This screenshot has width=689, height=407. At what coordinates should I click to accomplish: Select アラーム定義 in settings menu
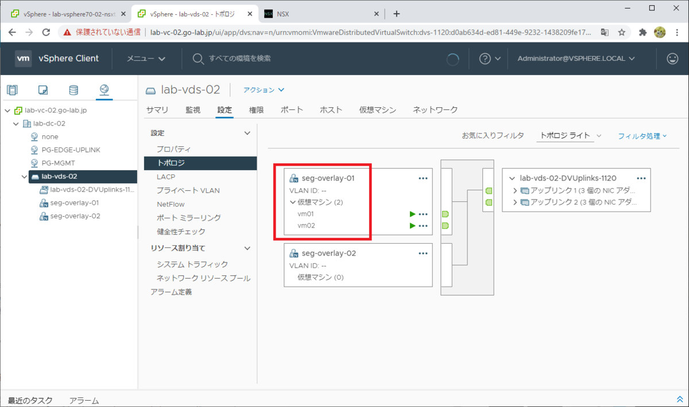pyautogui.click(x=171, y=292)
